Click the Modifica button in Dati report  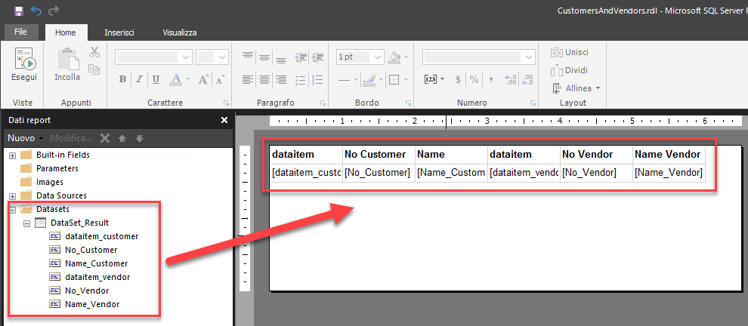70,138
